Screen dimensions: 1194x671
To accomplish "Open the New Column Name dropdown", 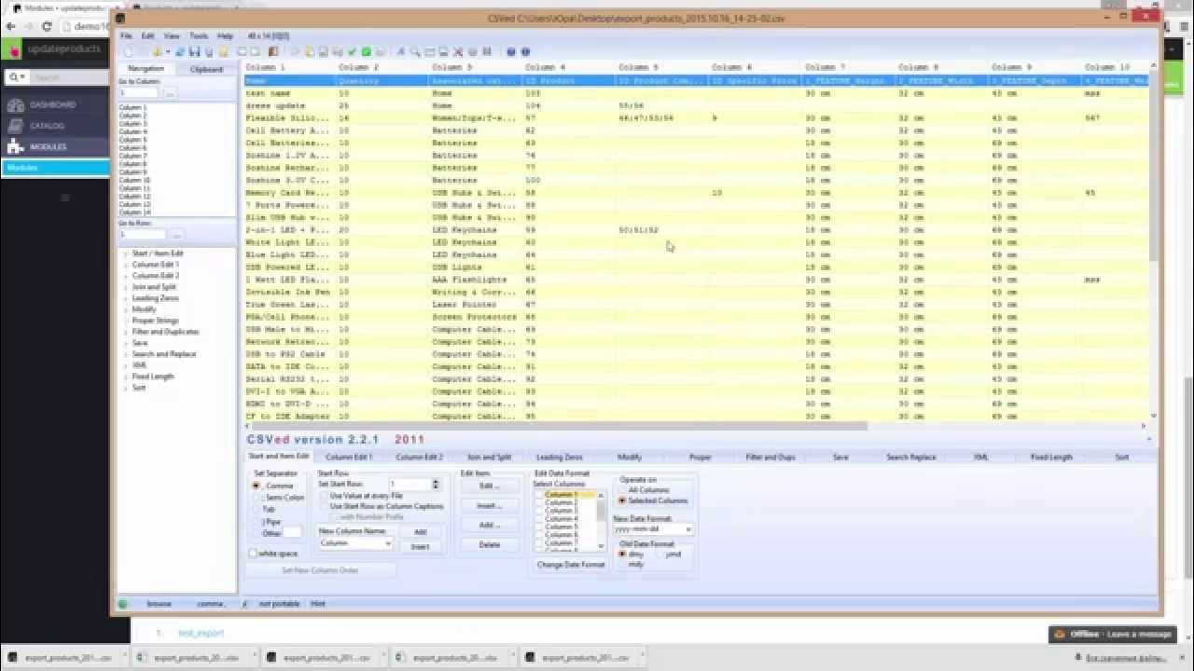I will 388,542.
